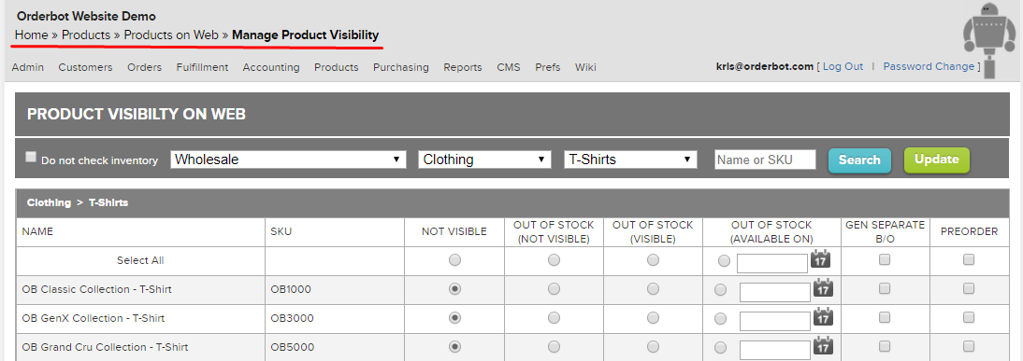Go to Home breadcrumb link
Image resolution: width=1023 pixels, height=361 pixels.
tap(31, 35)
